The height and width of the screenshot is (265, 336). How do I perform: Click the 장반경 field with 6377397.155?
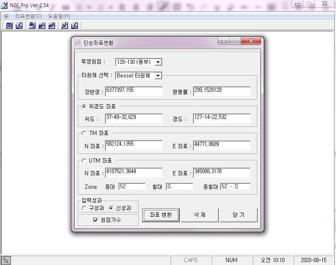tap(133, 91)
